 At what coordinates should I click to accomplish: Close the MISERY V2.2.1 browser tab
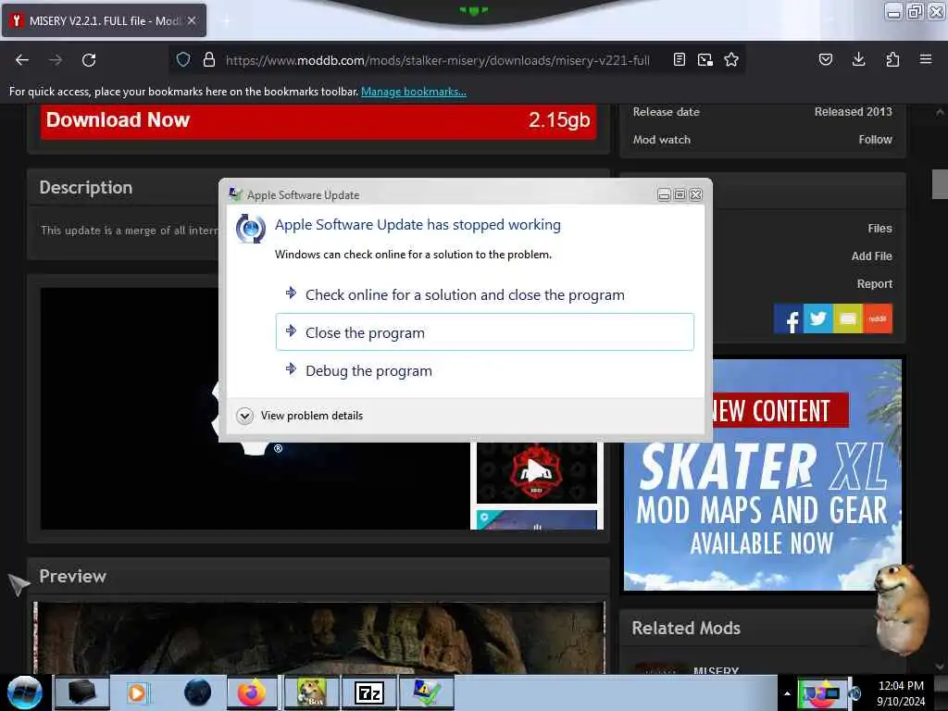(x=192, y=20)
